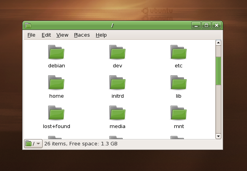Click the lost+found folder label
The image size is (247, 171).
pos(56,126)
